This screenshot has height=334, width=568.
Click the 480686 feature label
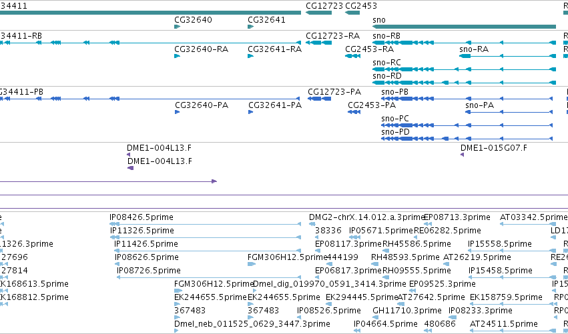440,324
